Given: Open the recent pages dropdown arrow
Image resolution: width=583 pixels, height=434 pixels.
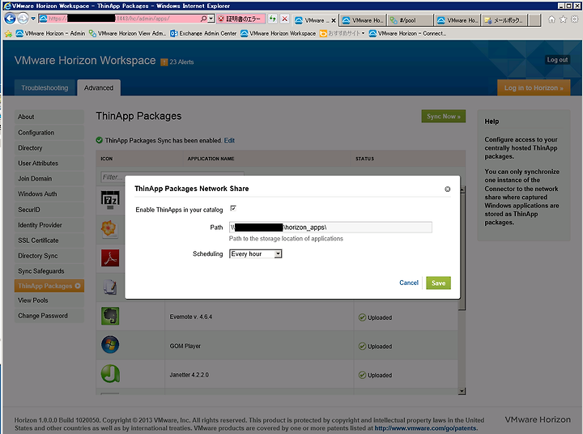Looking at the screenshot, I should pyautogui.click(x=33, y=19).
